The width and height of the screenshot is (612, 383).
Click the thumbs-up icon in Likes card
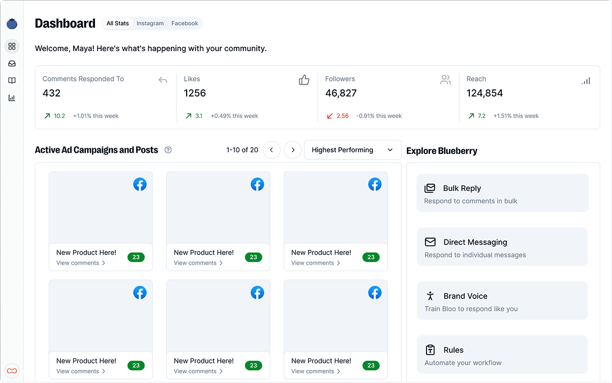304,80
